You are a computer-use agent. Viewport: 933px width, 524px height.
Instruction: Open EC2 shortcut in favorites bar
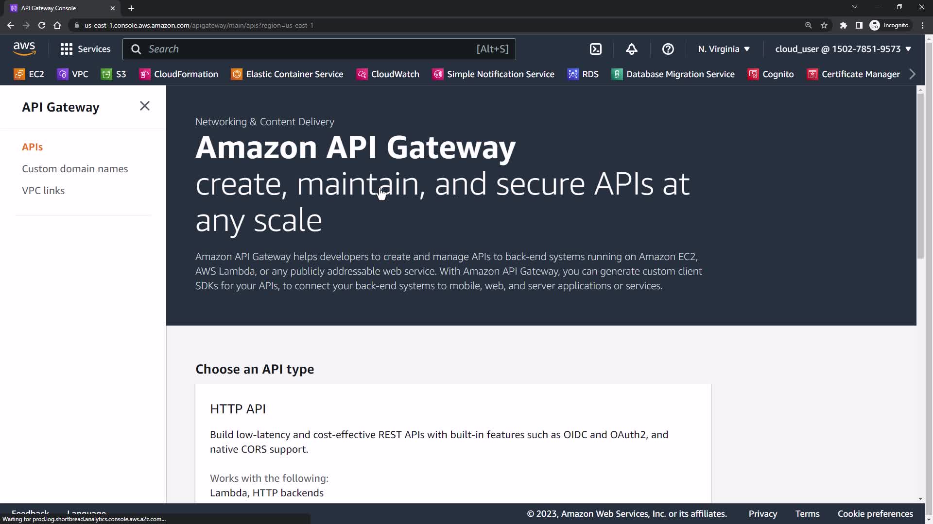(29, 74)
